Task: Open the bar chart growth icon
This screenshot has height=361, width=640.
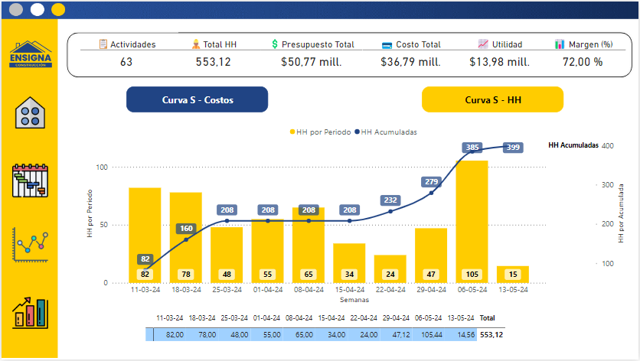Action: pos(31,314)
